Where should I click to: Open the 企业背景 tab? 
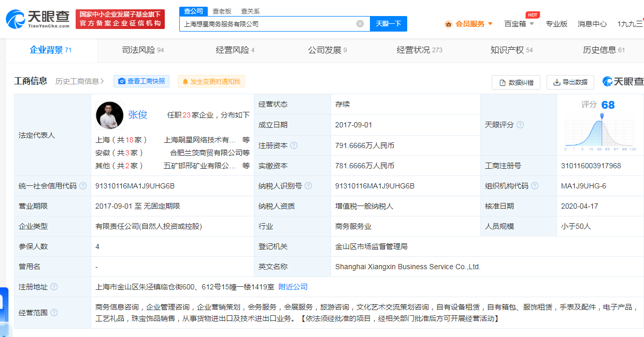pyautogui.click(x=51, y=50)
